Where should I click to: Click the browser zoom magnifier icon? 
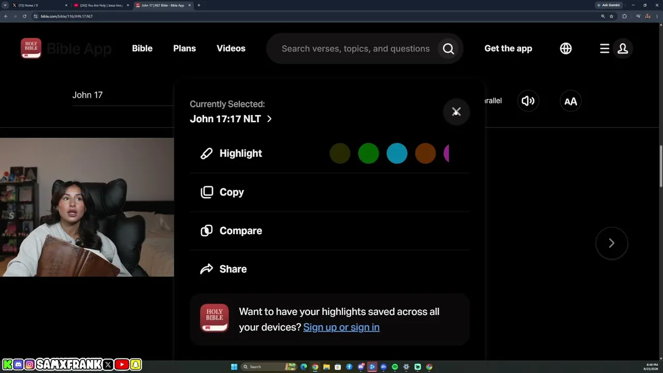[602, 16]
